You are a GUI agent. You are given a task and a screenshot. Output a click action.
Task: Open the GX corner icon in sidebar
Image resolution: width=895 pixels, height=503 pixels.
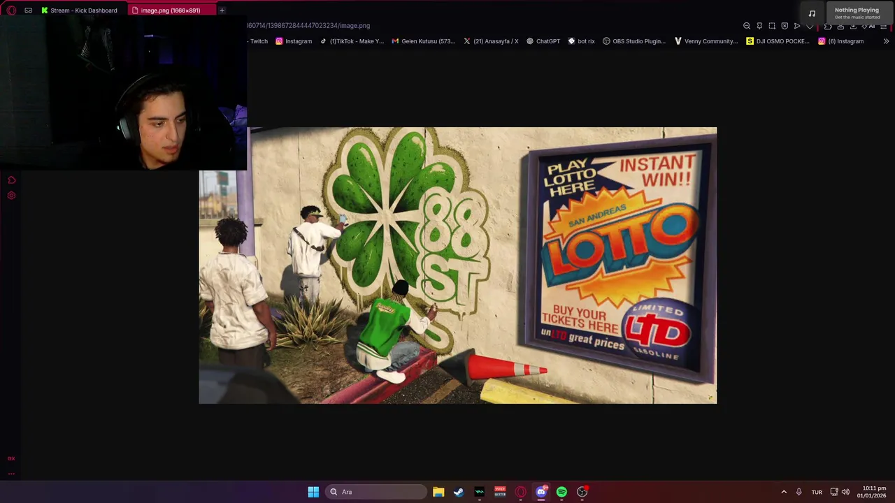click(x=11, y=458)
